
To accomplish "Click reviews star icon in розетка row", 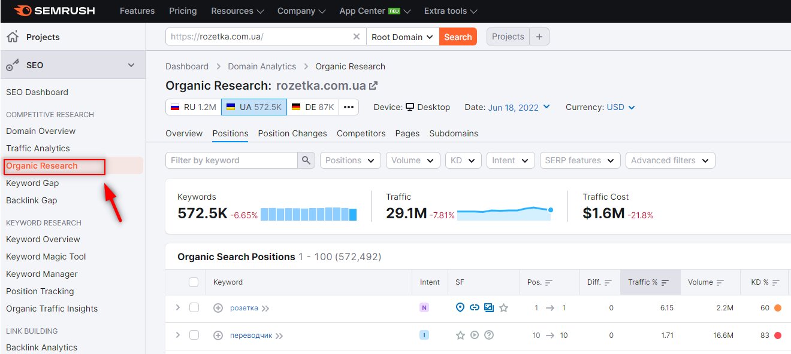I will (504, 308).
